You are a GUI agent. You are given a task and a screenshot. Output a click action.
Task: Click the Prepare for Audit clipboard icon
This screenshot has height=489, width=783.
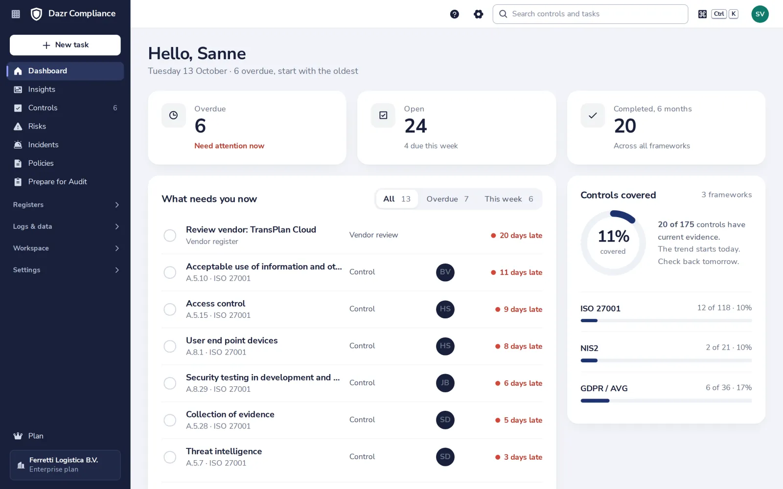[18, 182]
